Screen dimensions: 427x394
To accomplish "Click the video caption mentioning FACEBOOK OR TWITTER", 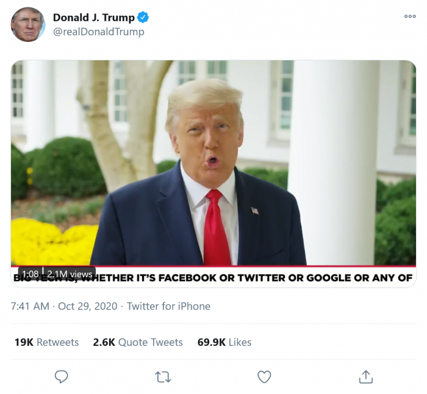I will pyautogui.click(x=213, y=278).
